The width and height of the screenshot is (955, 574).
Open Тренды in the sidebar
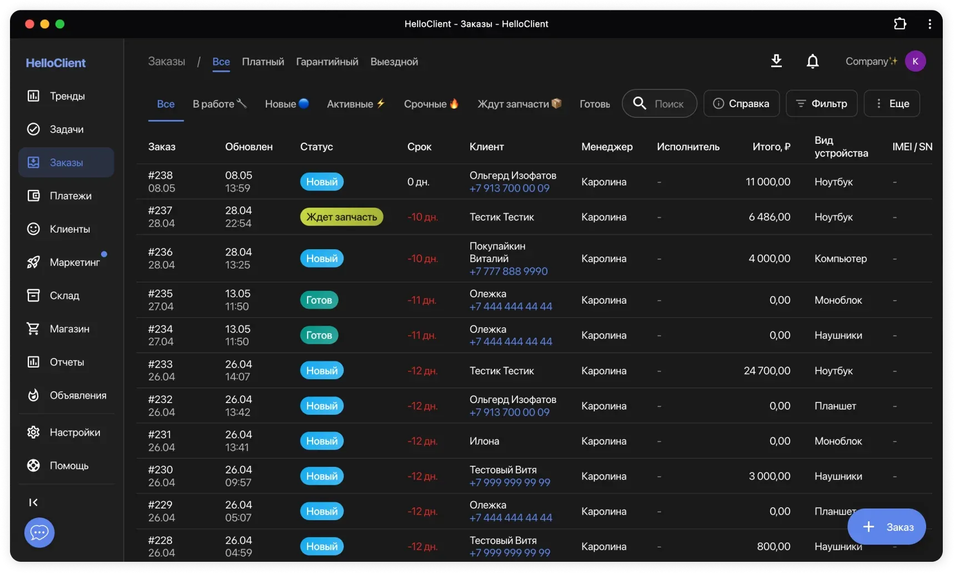[x=67, y=96]
